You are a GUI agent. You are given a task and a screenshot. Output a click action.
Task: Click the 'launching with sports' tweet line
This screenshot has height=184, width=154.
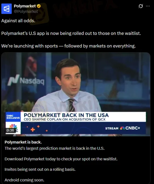point(69,46)
